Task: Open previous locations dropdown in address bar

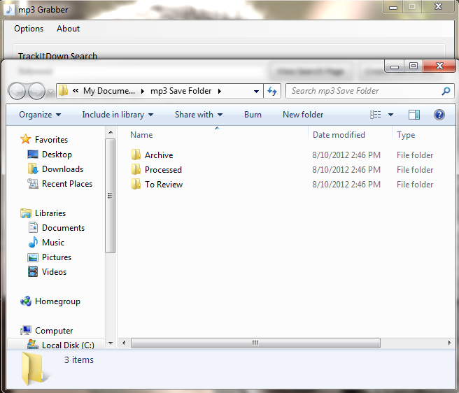Action: point(256,92)
